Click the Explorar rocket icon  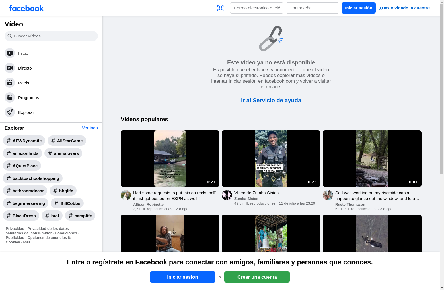[10, 112]
